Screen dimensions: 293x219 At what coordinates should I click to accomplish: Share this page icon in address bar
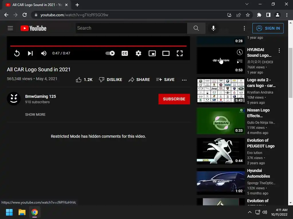(x=239, y=15)
